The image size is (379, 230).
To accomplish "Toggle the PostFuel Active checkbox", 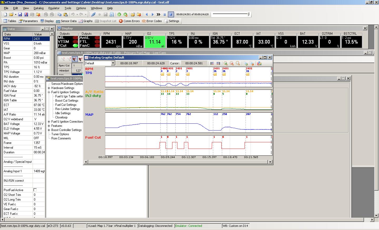I will 35,190.
